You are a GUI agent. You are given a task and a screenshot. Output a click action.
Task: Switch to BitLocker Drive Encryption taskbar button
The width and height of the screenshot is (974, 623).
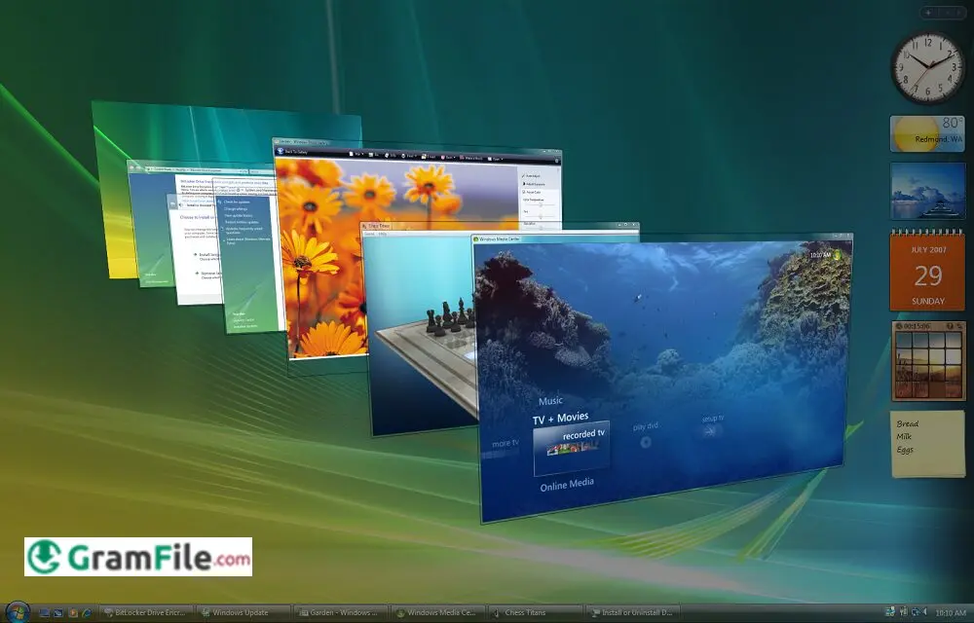[x=145, y=613]
